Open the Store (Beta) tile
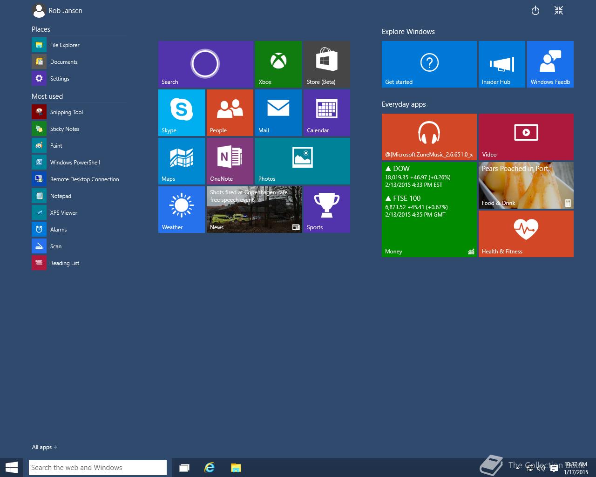The image size is (596, 477). click(x=327, y=64)
